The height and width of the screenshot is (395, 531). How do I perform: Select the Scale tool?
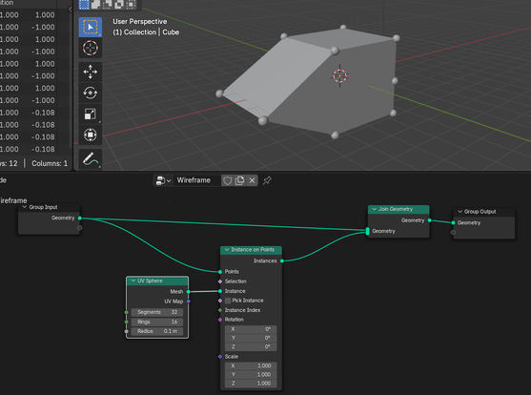(90, 114)
